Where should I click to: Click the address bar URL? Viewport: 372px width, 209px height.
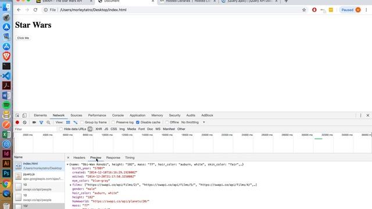tap(93, 10)
